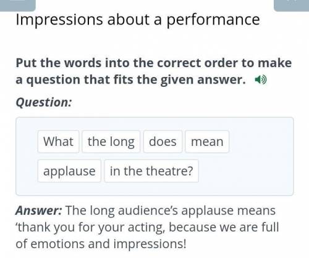Click the word "performance" in the heading

(x=213, y=20)
